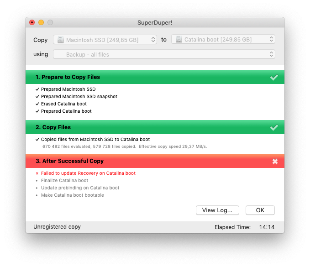Click the source disk icon for Macintosh SSD
Screen dimensions: 310x267
click(x=61, y=40)
